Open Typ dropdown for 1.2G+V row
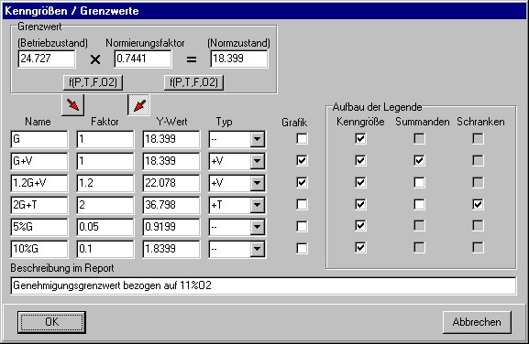 [x=257, y=183]
